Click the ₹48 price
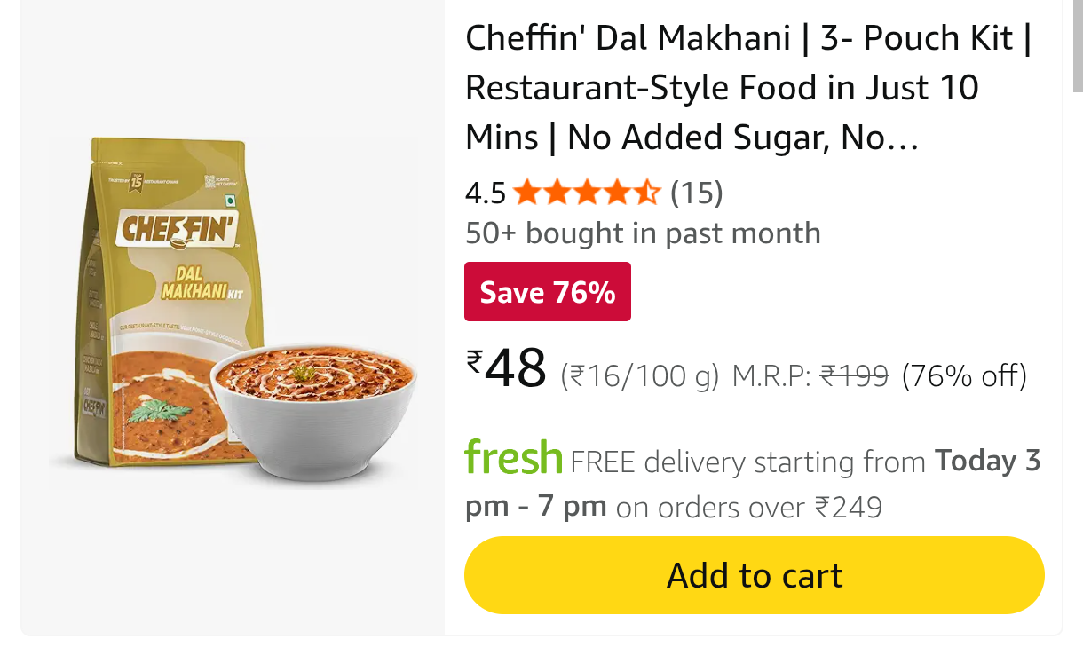1083x655 pixels. point(507,369)
